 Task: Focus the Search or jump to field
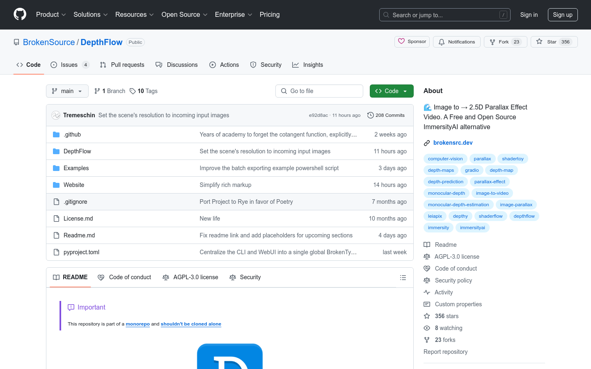(x=445, y=15)
